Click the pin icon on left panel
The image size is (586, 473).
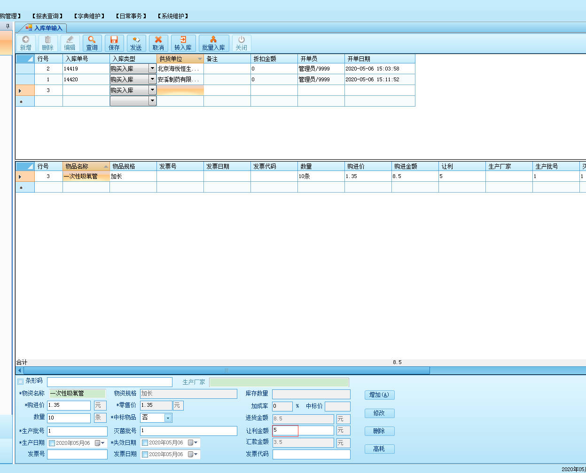point(7,26)
